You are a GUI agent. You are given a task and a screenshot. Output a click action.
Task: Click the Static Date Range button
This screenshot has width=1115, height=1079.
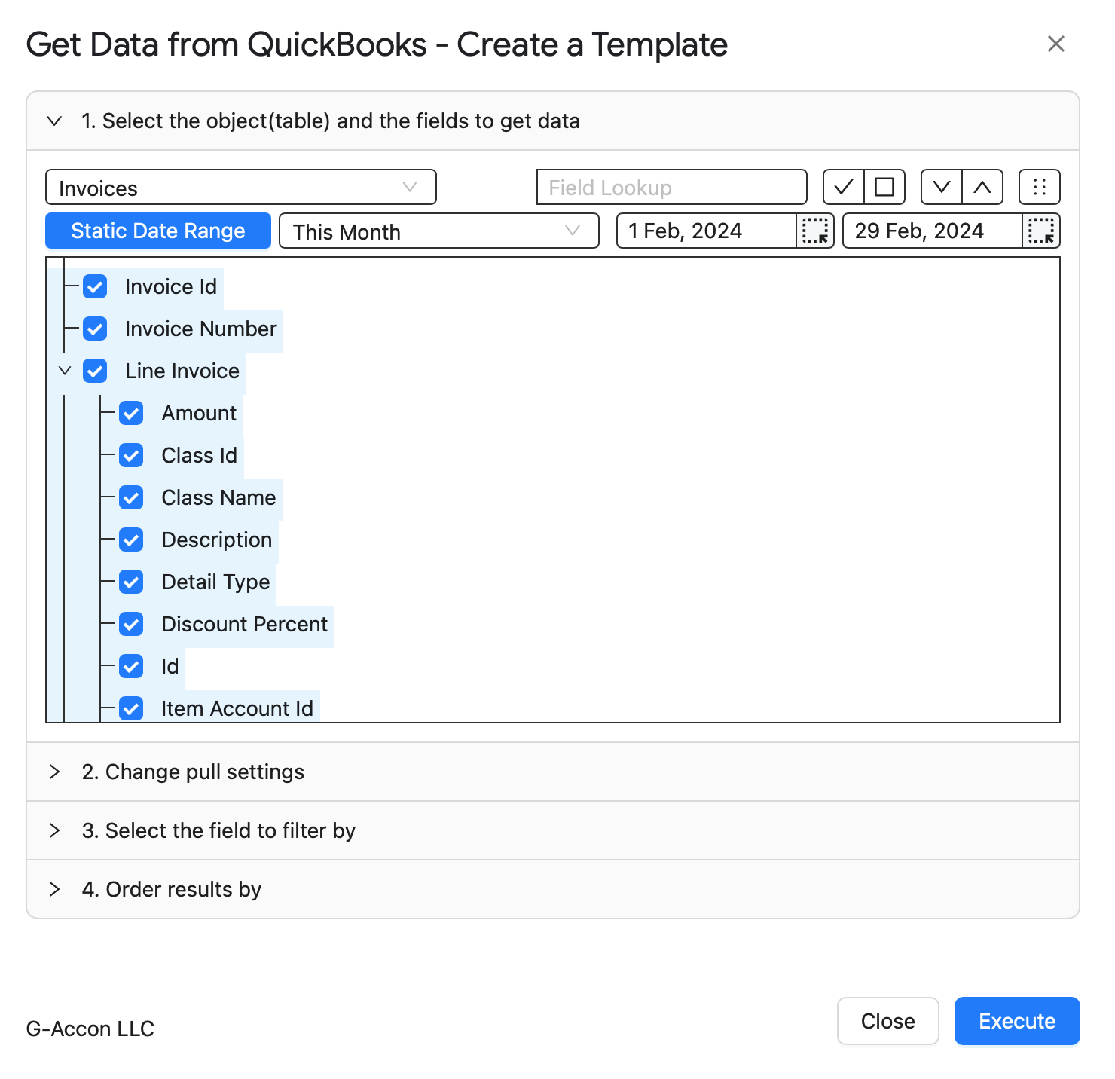pyautogui.click(x=158, y=231)
